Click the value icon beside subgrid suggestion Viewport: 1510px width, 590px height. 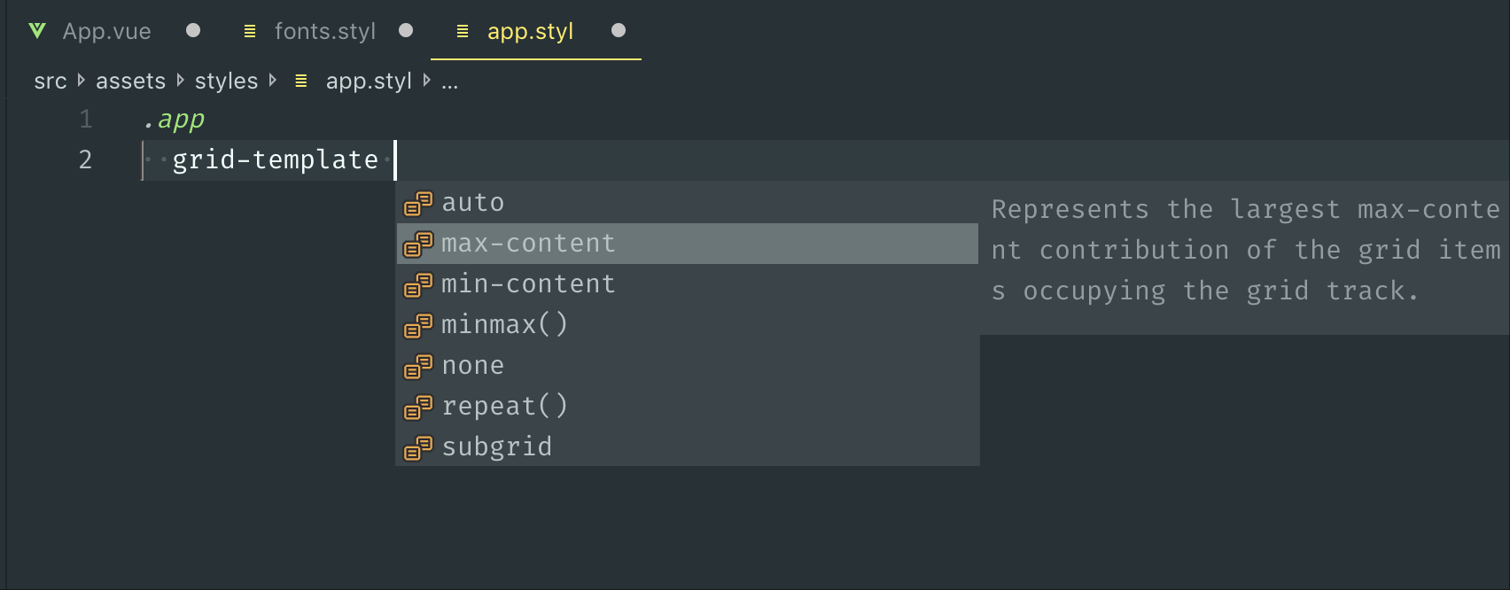418,448
